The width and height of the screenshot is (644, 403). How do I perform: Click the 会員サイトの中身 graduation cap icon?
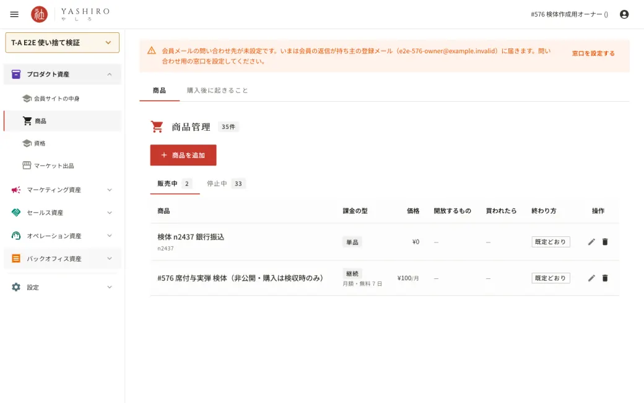point(27,99)
